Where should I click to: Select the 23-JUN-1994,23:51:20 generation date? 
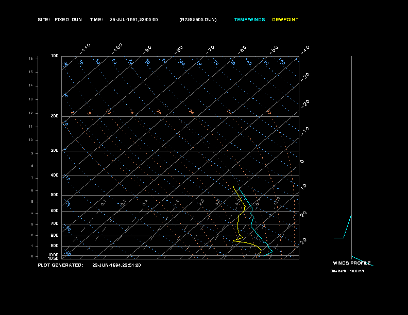[116, 265]
